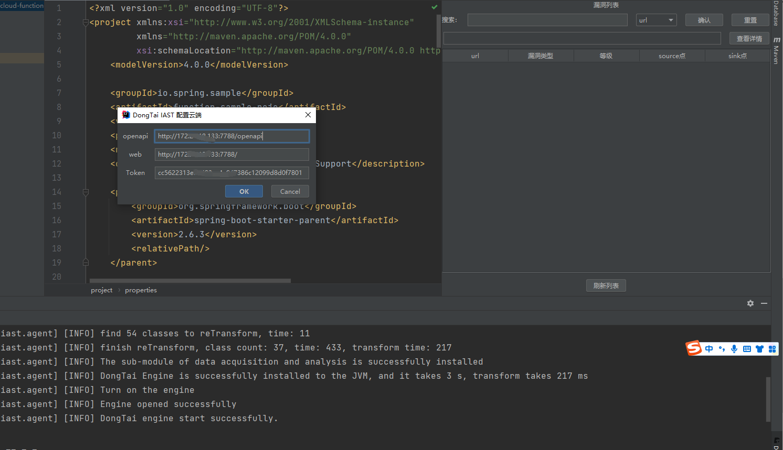The width and height of the screenshot is (783, 450).
Task: Click the modelVersion line in pom.xml
Action: click(x=199, y=65)
